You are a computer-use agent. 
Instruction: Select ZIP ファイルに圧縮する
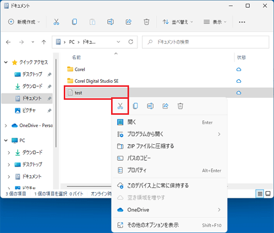[169, 146]
